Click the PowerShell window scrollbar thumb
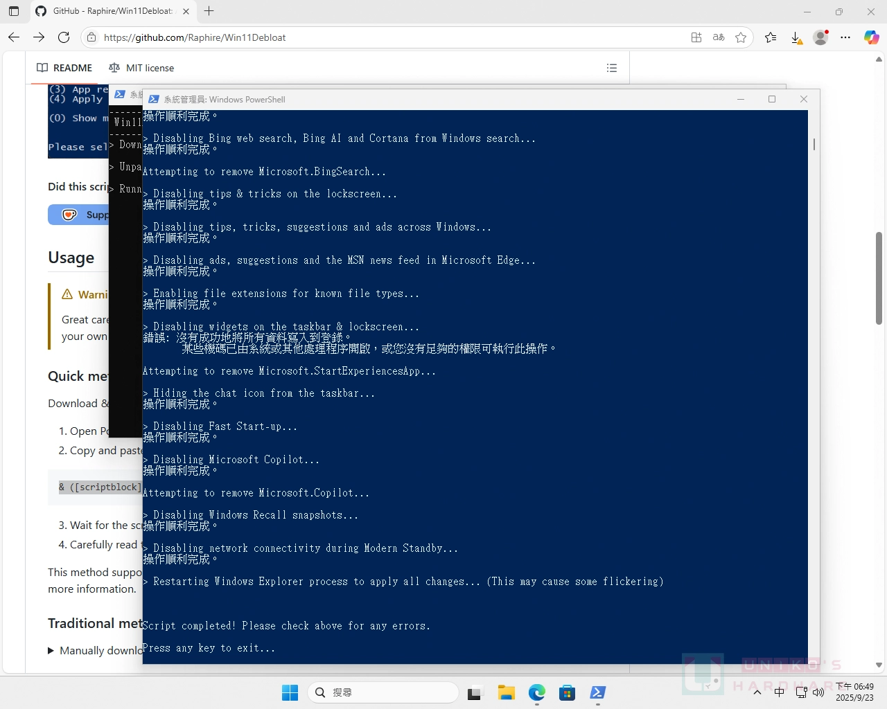Screen dimensions: 887x709 (x=814, y=144)
